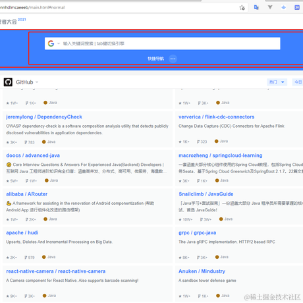
Task: Click the Google logo in search box
Action: [51, 43]
